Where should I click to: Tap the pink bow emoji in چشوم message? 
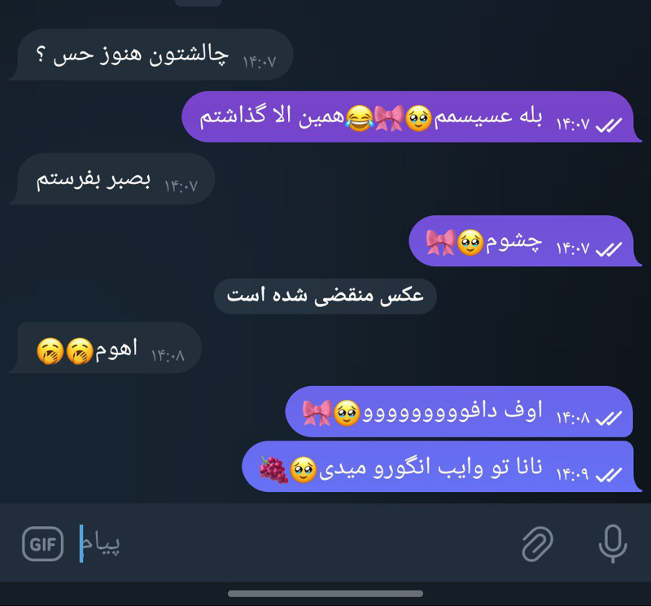[440, 242]
